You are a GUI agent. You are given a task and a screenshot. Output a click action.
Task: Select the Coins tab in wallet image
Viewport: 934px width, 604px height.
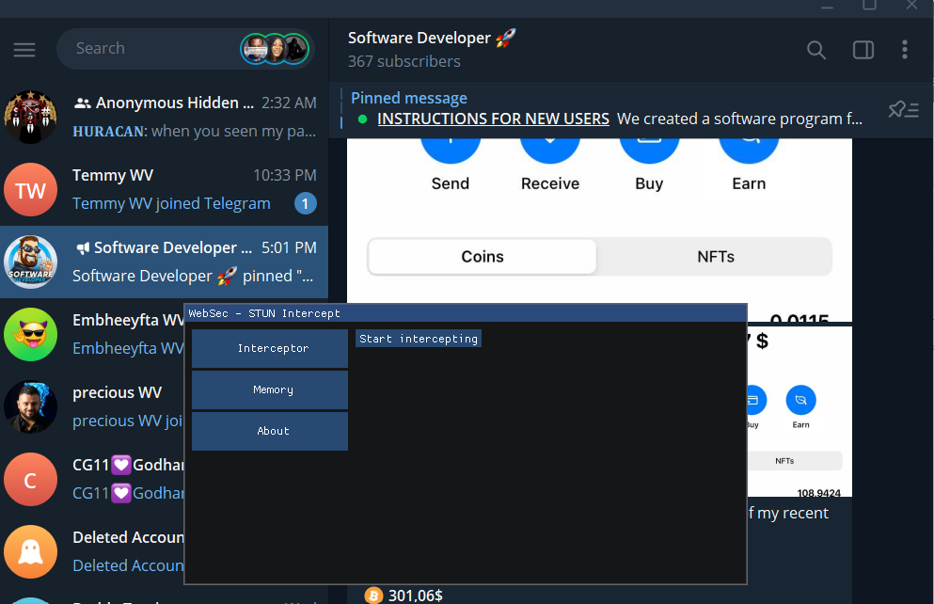click(x=483, y=257)
